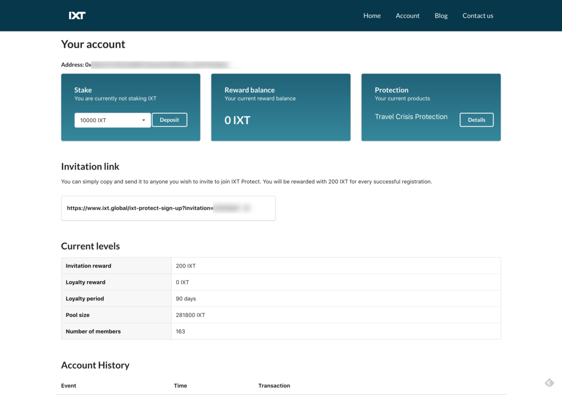
Task: Expand the 10000 IXT stake amount dropdown
Action: click(x=113, y=120)
